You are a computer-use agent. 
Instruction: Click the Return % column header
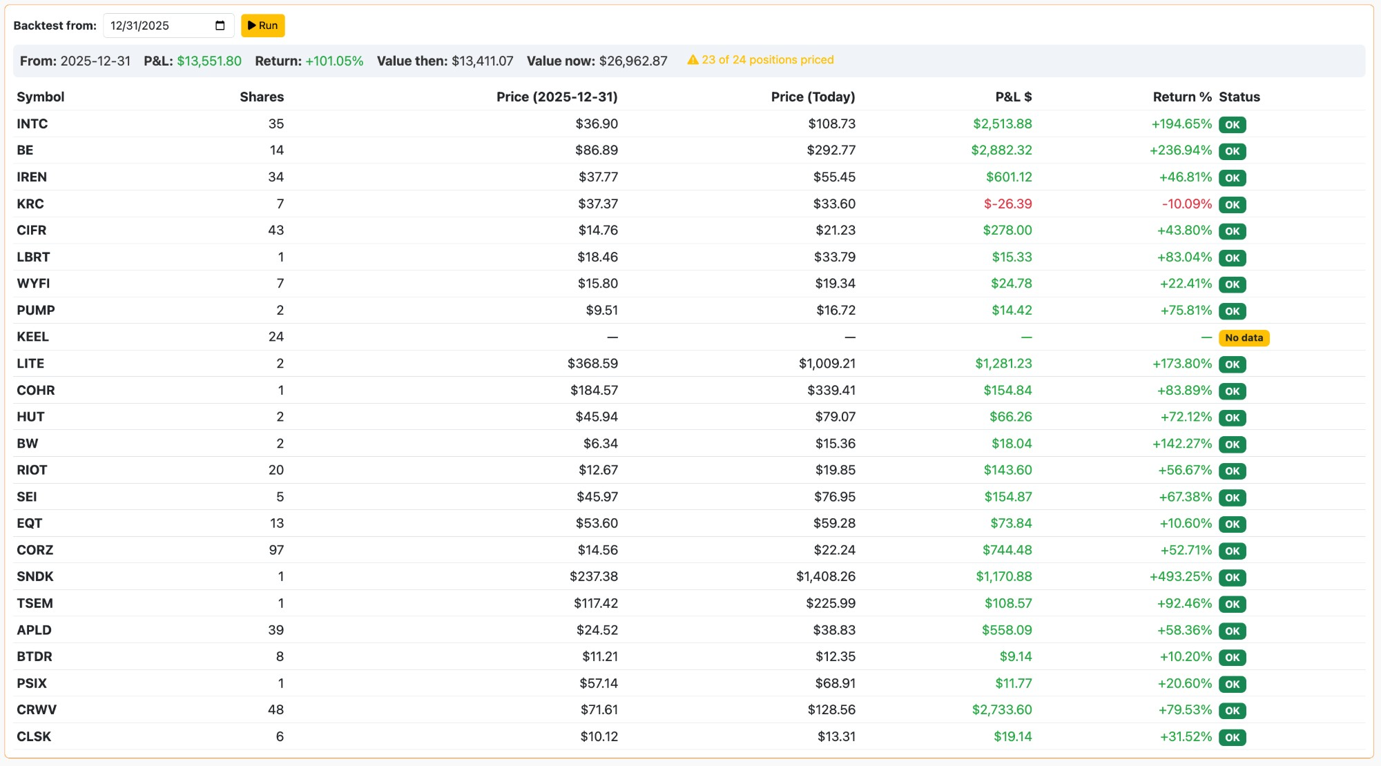[x=1181, y=97]
